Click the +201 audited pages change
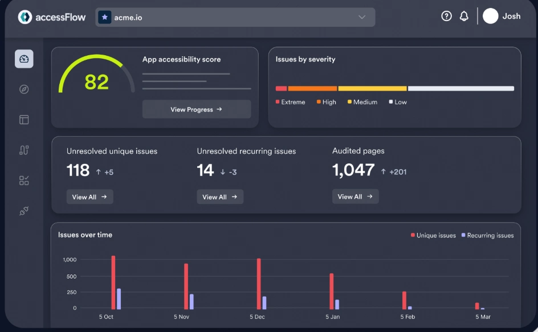 point(398,172)
